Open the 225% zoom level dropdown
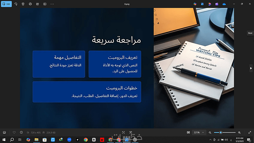 tap(199, 133)
